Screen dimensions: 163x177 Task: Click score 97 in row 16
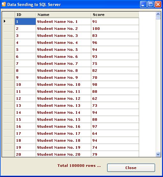coord(115,126)
